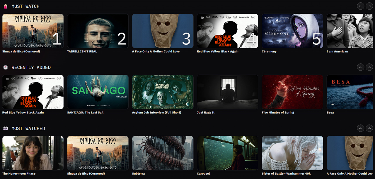Open the Carousel thumbnail
Viewport: 375px width, 179px height.
(227, 153)
